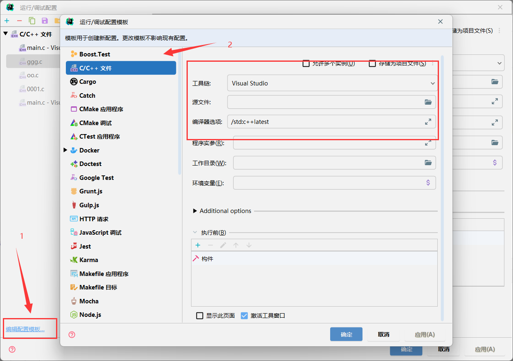Expand the Additional options section
Viewport: 513px width, 361px height.
click(195, 211)
